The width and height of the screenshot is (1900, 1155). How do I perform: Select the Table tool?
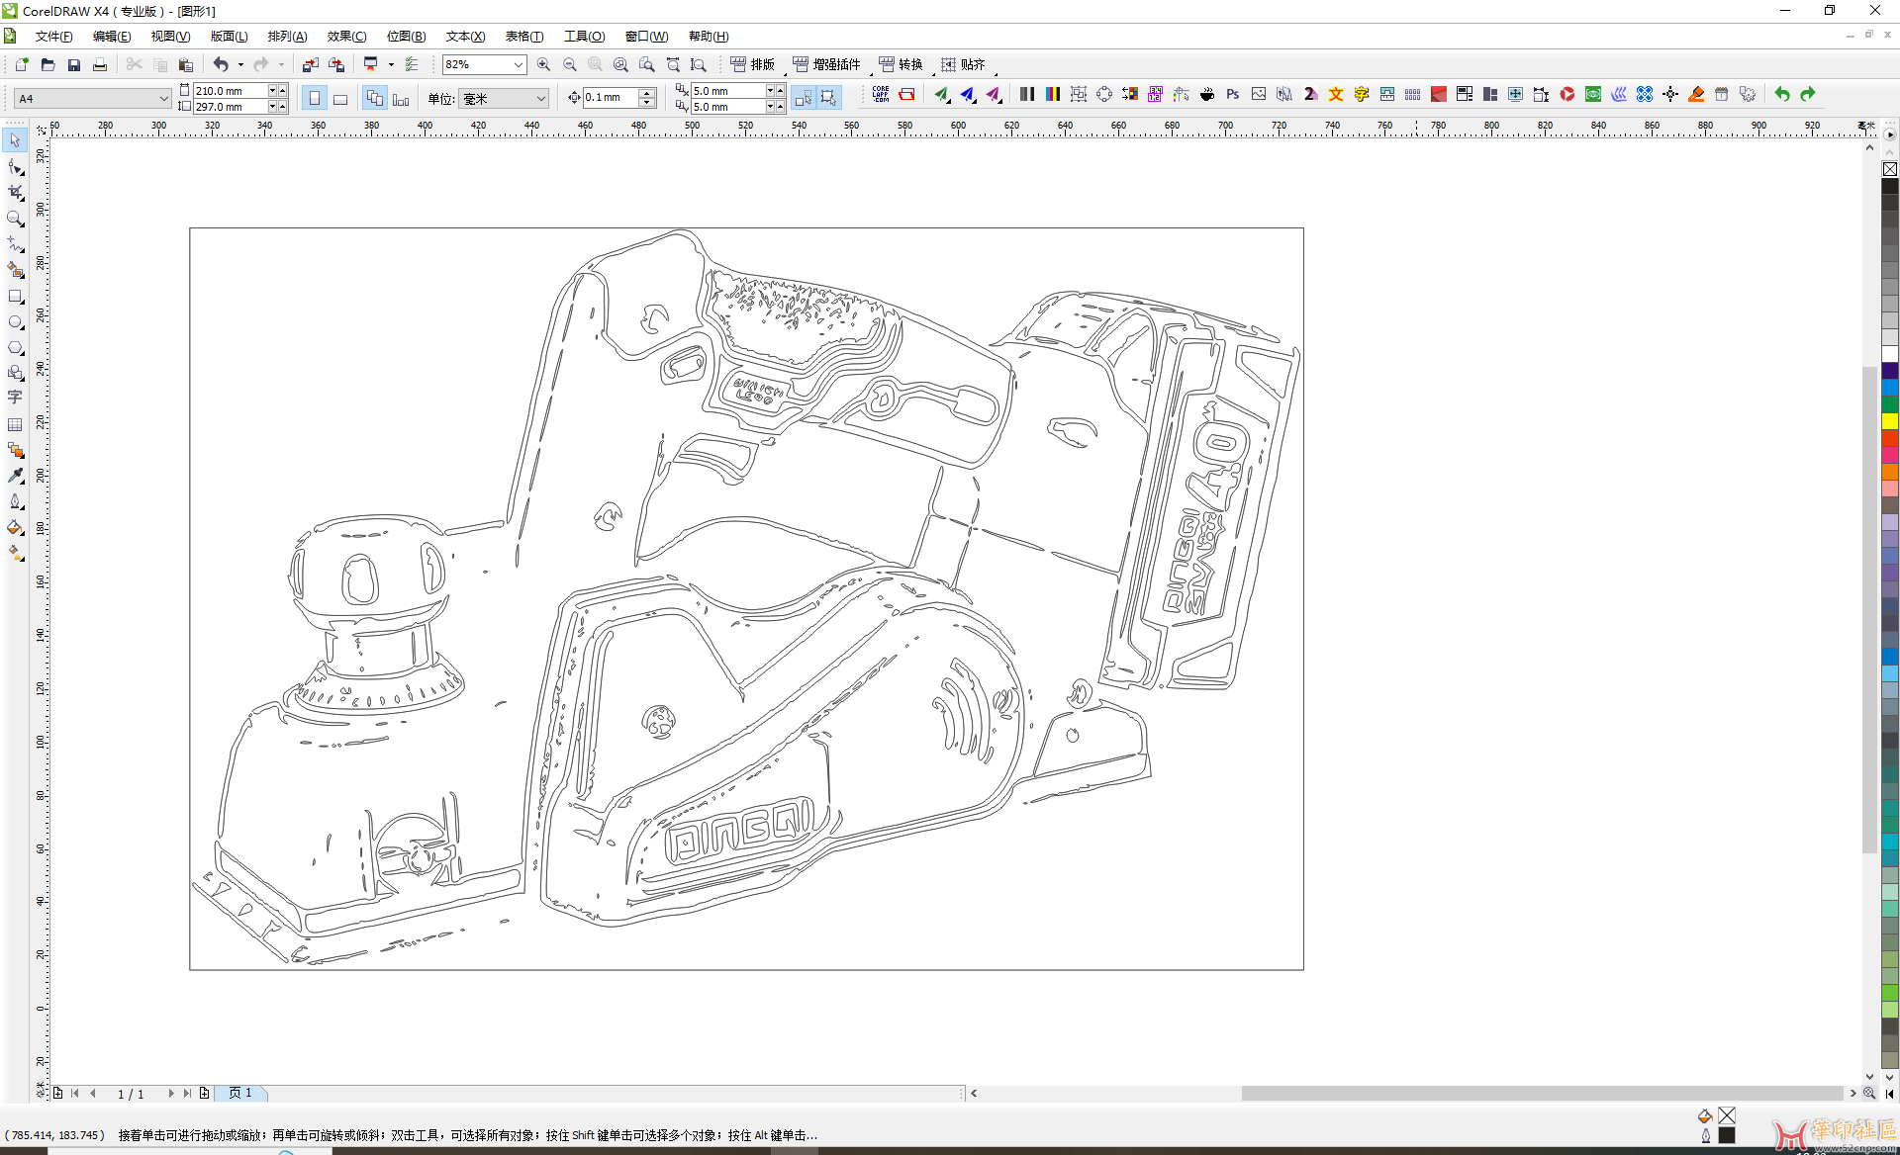coord(15,424)
